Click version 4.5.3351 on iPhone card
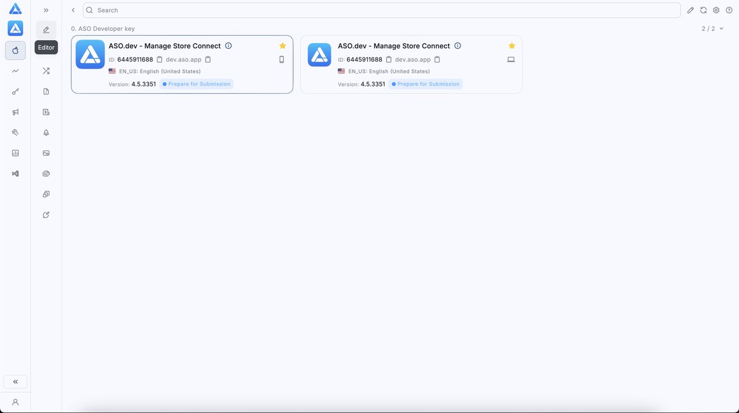 pos(143,84)
